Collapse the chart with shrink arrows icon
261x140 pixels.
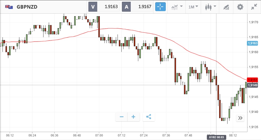pos(254,7)
